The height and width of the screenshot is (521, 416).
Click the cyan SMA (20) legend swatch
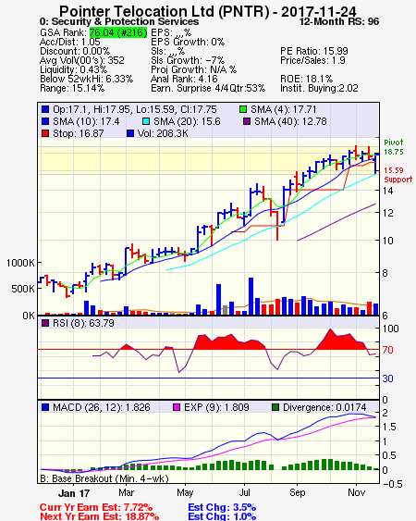[146, 121]
